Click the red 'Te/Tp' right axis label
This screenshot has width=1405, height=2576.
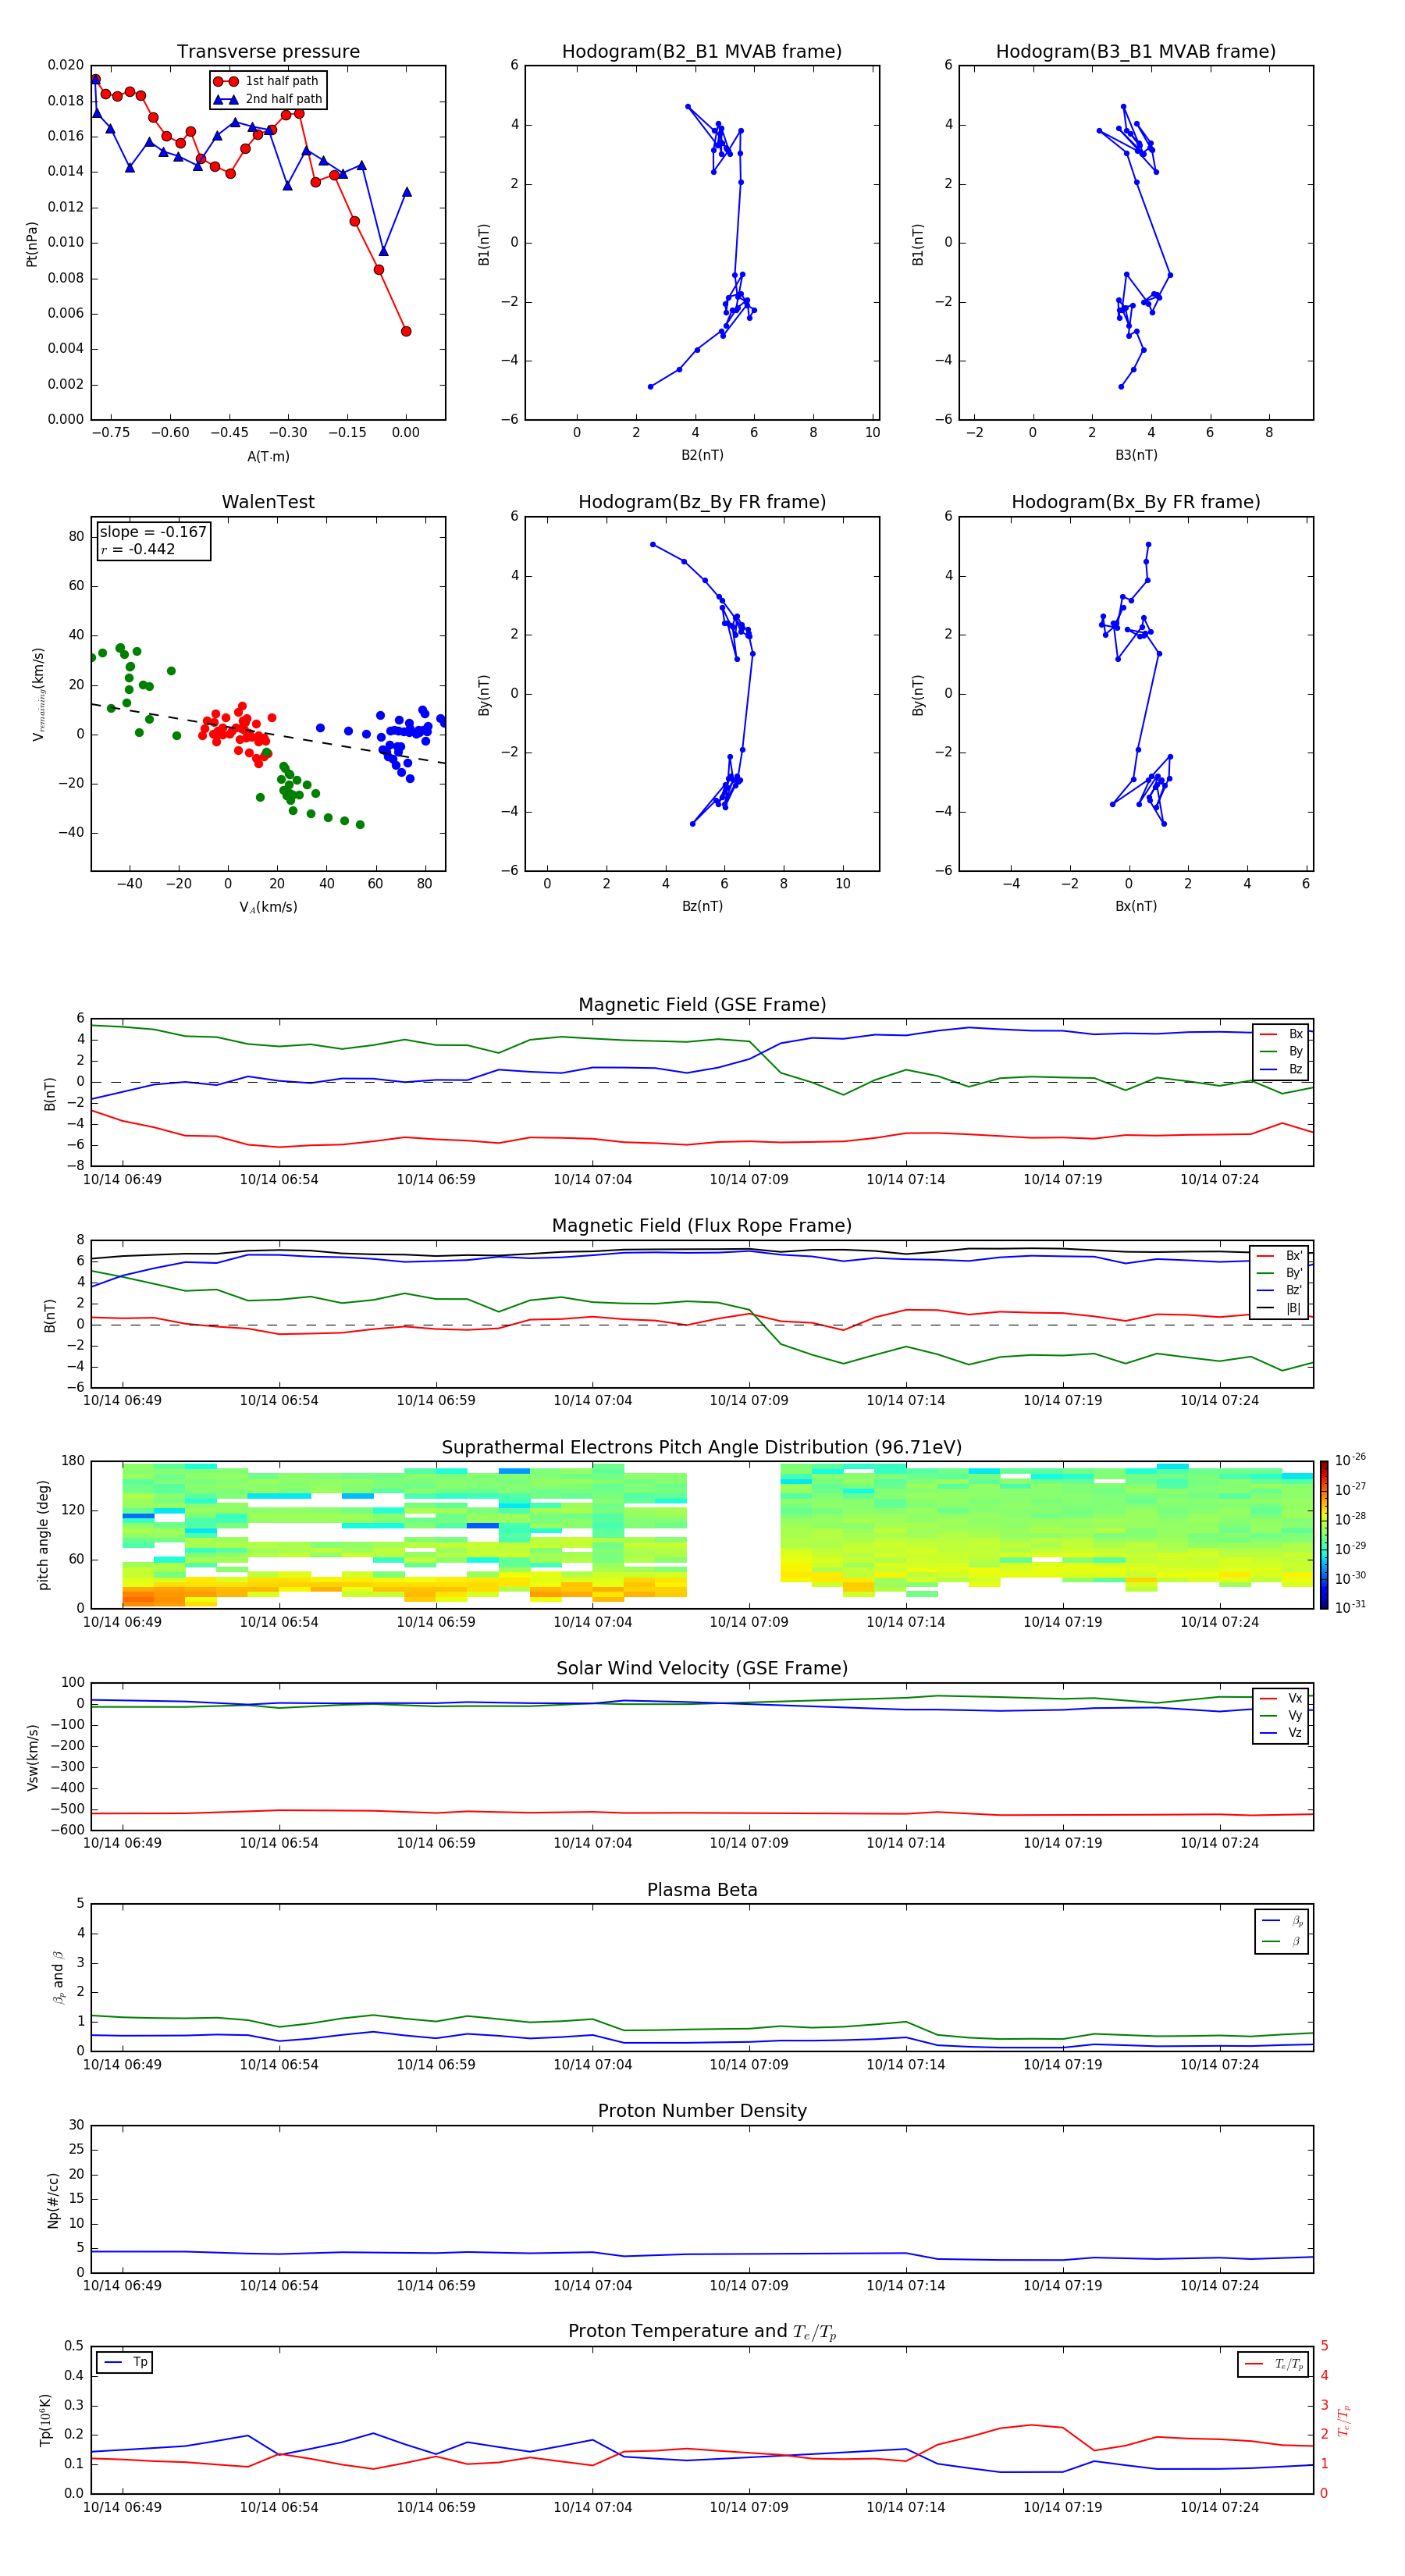pyautogui.click(x=1344, y=2420)
